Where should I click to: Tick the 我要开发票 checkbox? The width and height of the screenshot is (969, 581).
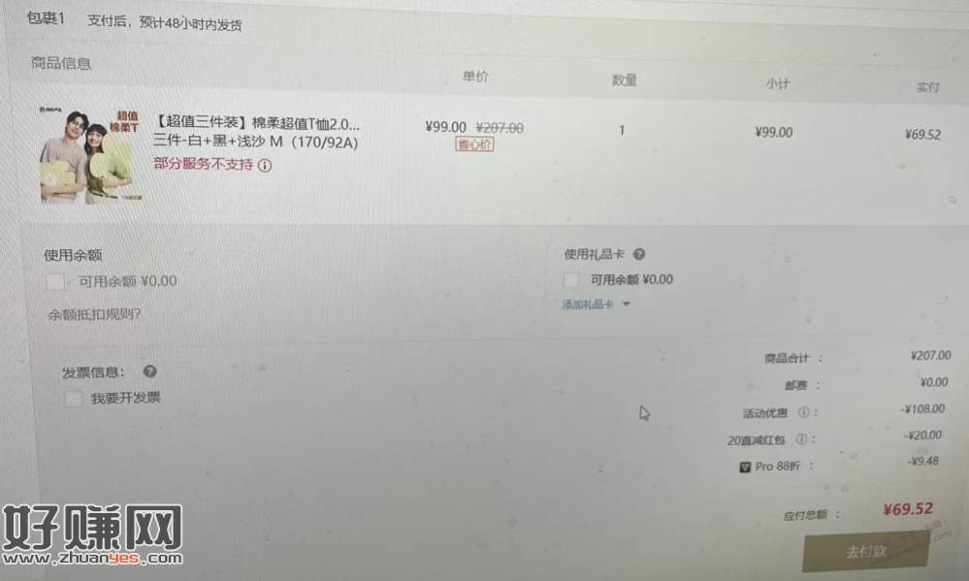click(74, 398)
